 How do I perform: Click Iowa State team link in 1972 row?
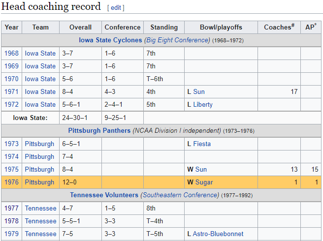40,104
